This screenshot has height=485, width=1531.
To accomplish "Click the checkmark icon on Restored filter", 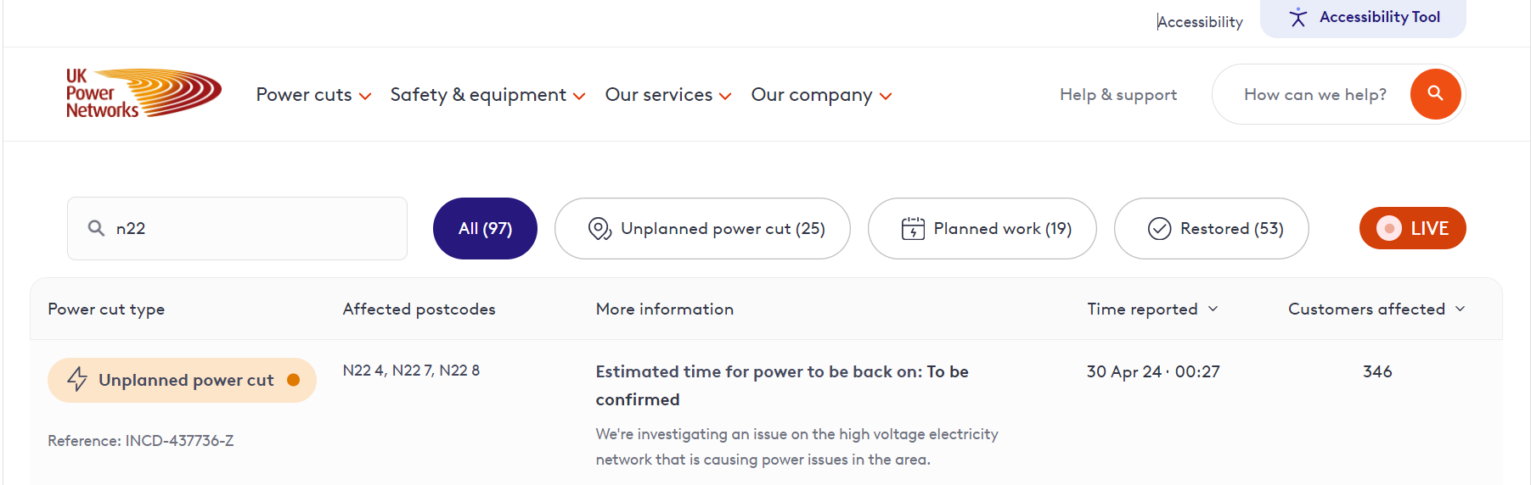I will pos(1159,229).
